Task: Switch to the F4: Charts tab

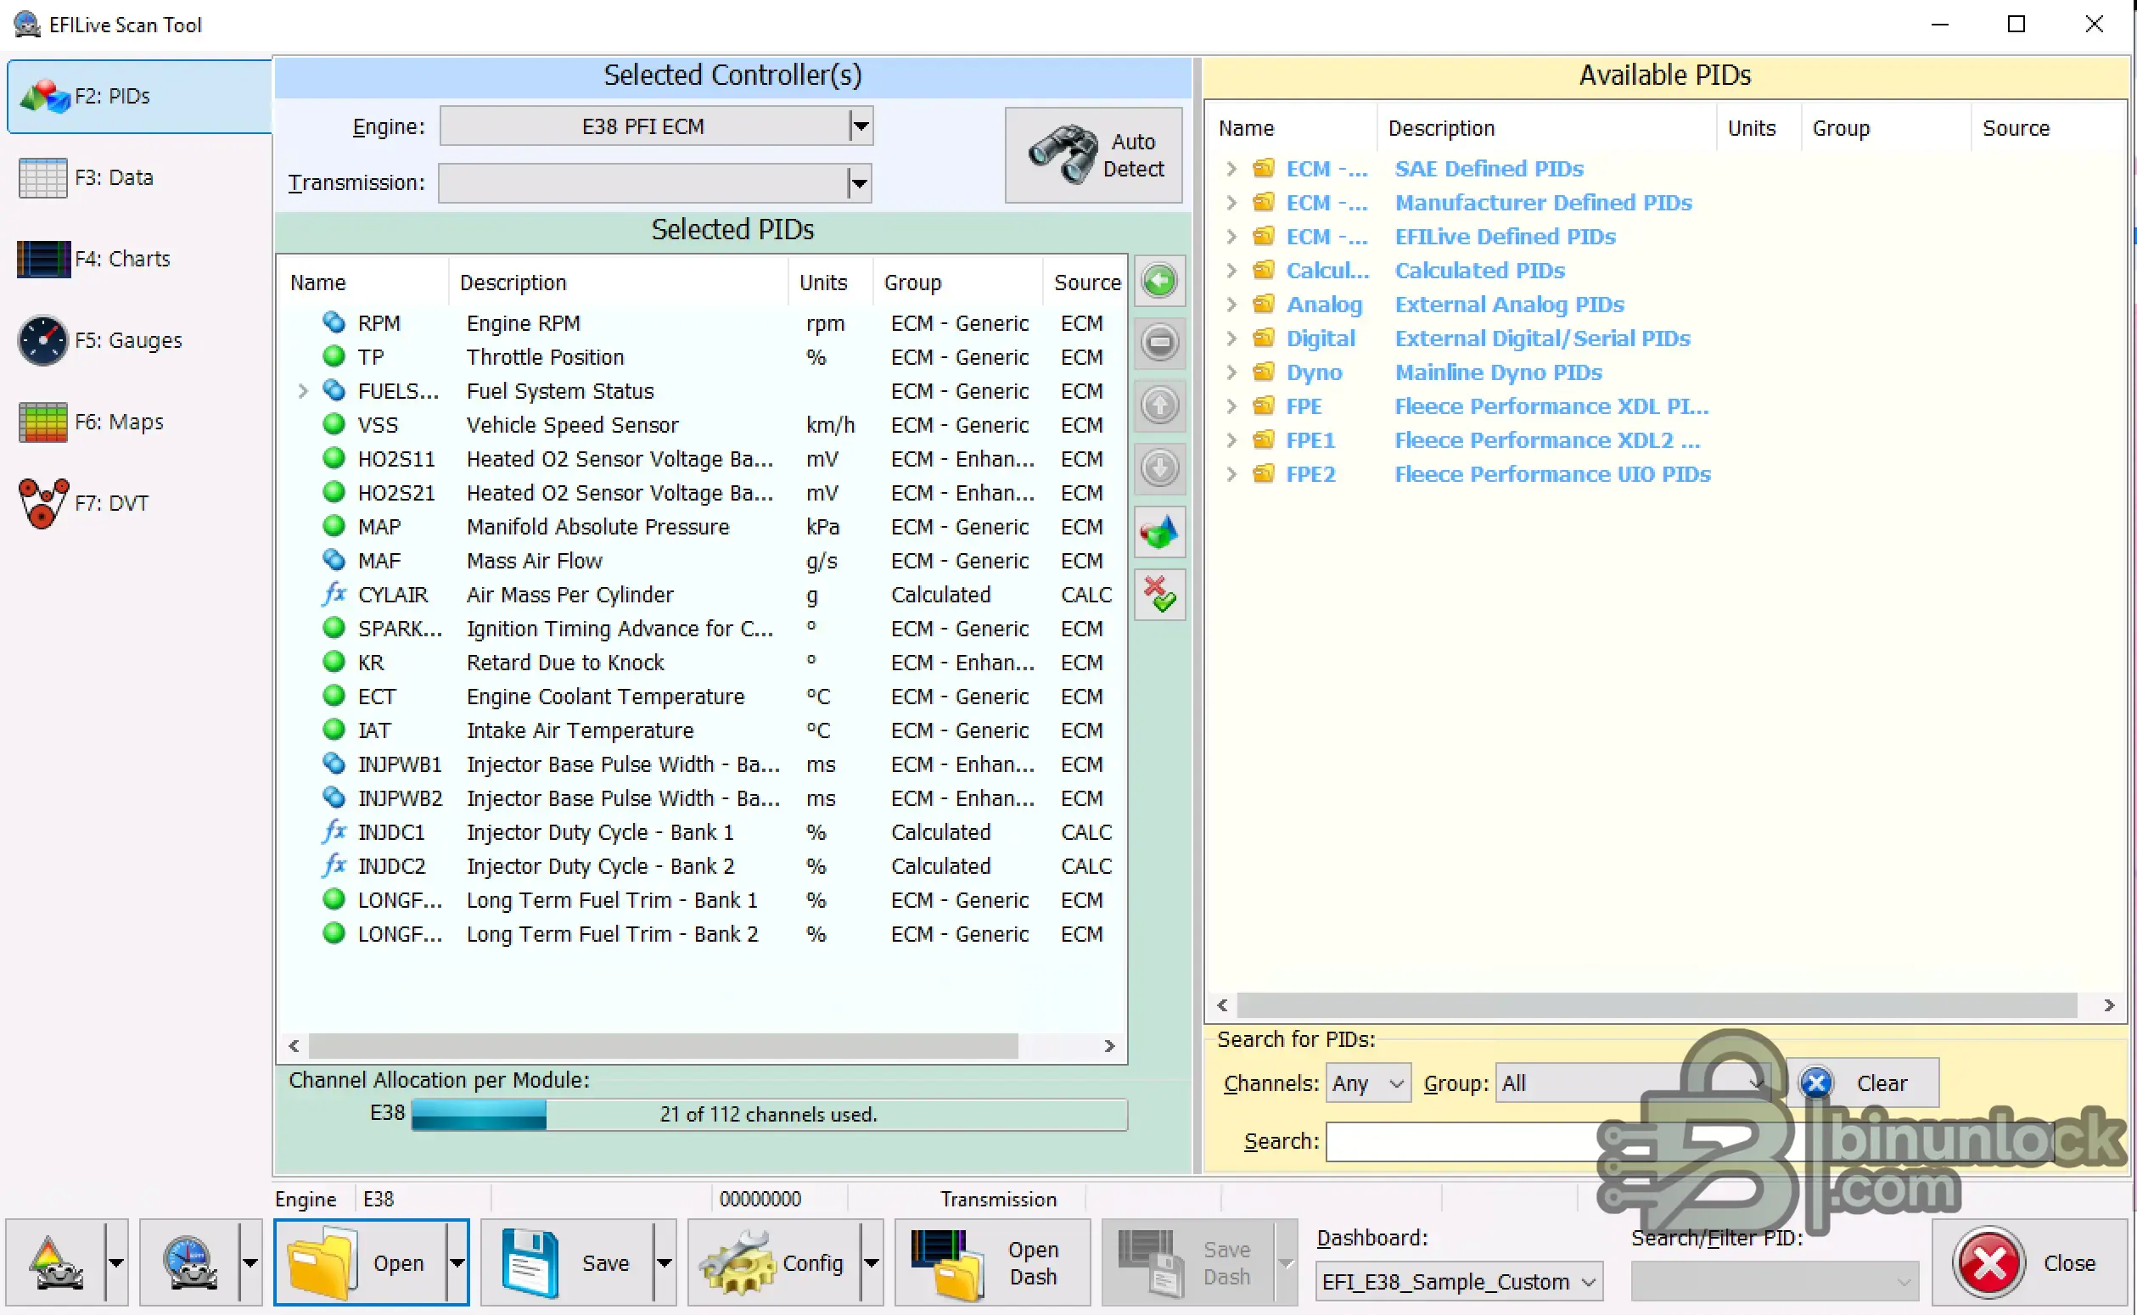Action: (x=139, y=258)
